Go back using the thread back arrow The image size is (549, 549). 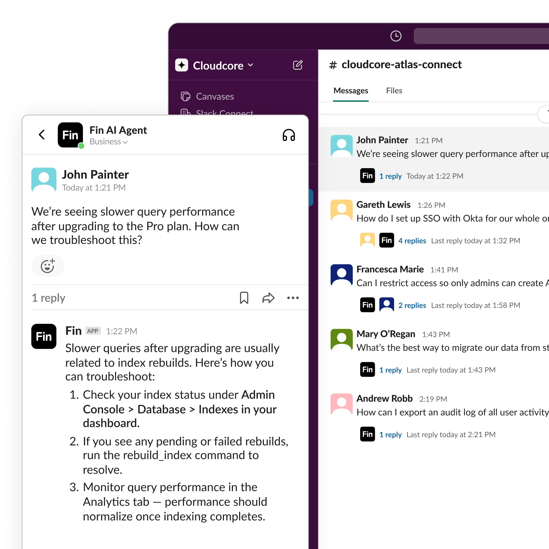click(x=42, y=135)
